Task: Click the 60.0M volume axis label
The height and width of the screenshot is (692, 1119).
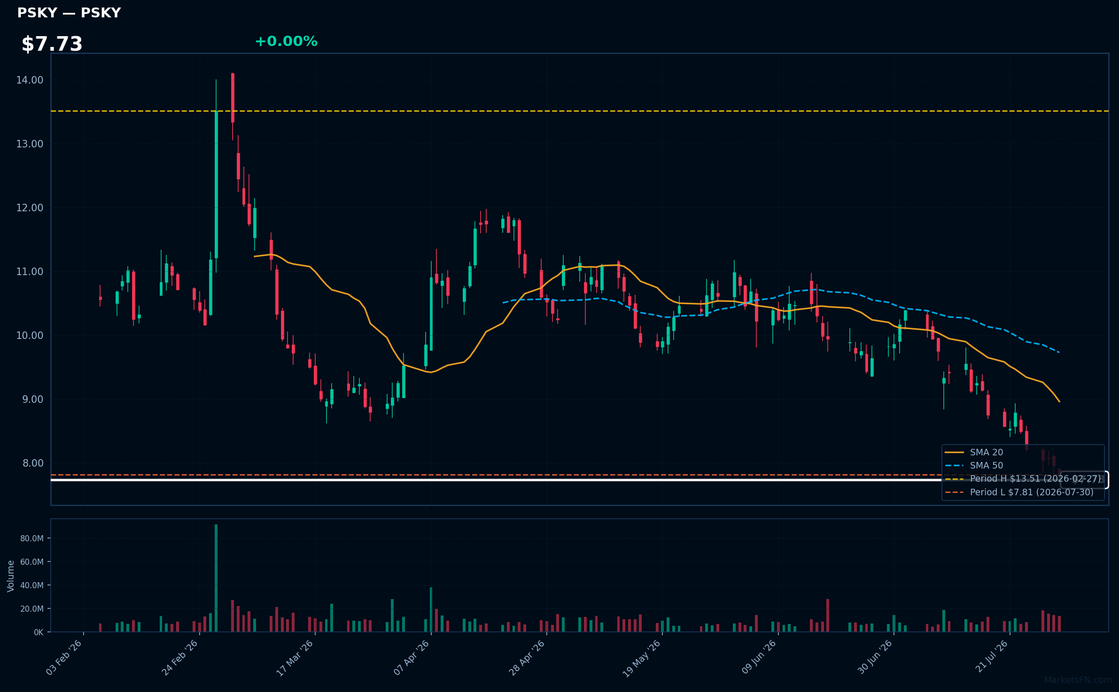Action: 31,562
